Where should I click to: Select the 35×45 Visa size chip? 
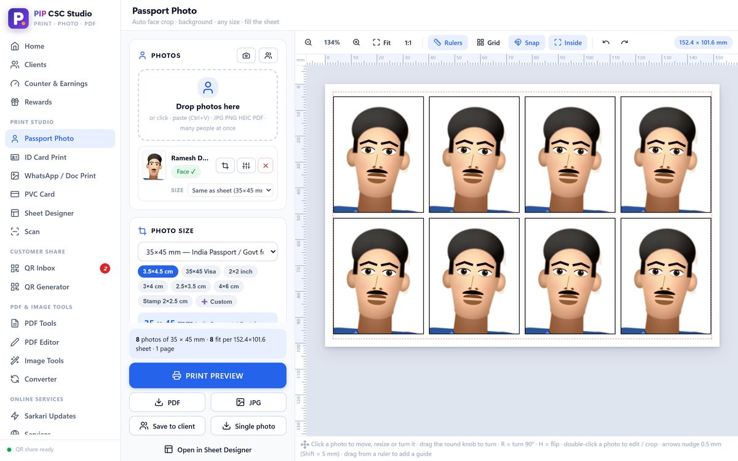[201, 271]
